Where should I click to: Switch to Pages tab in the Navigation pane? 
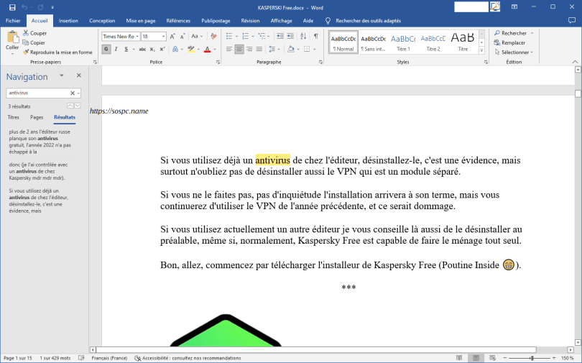[37, 117]
